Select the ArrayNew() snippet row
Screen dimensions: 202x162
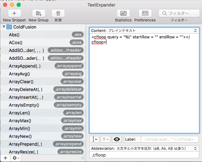pyautogui.click(x=43, y=136)
